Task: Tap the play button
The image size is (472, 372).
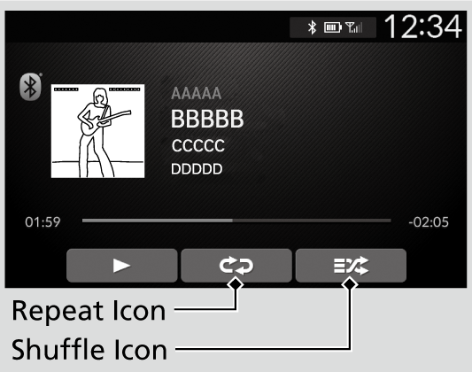Action: point(122,266)
